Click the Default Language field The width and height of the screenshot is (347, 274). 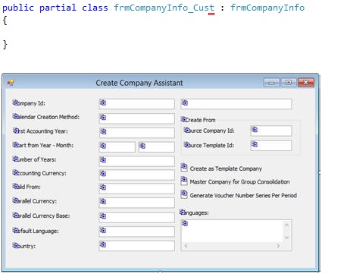pos(136,231)
